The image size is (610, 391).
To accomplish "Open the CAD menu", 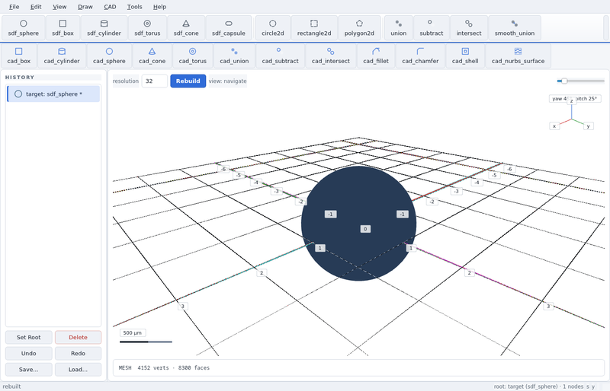I will pyautogui.click(x=110, y=7).
